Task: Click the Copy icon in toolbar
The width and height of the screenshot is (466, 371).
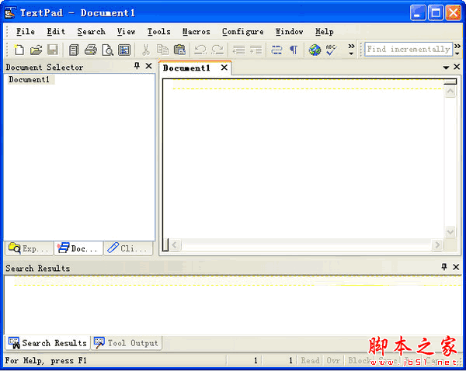Action: (162, 50)
